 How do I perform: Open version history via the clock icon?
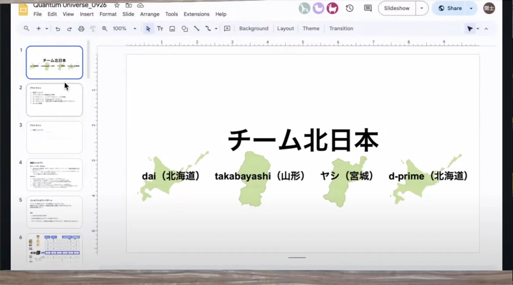click(350, 8)
